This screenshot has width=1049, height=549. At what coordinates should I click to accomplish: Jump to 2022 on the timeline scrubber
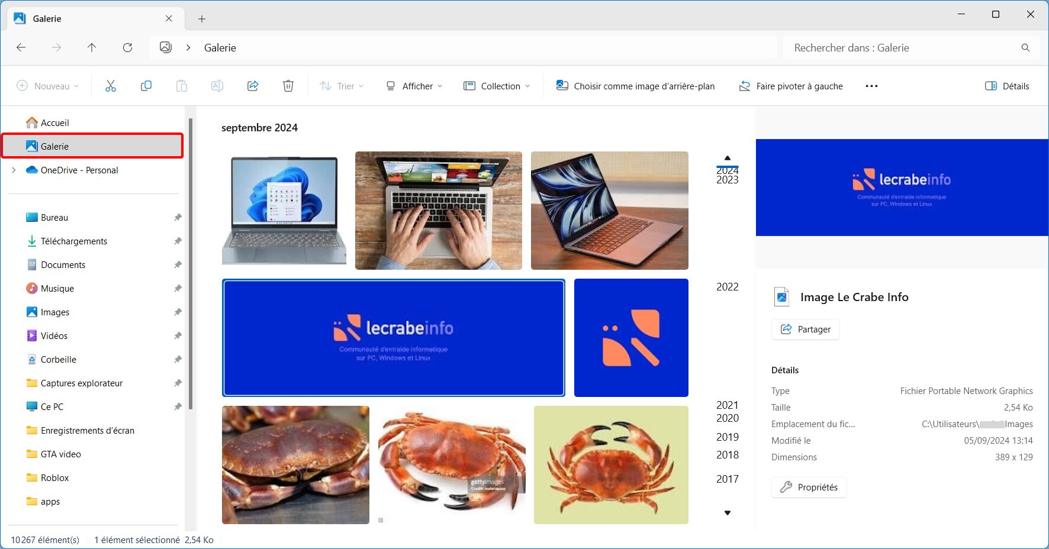pyautogui.click(x=728, y=287)
